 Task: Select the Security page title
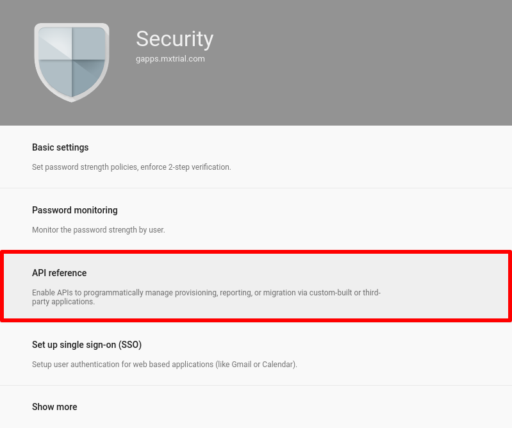[x=175, y=39]
